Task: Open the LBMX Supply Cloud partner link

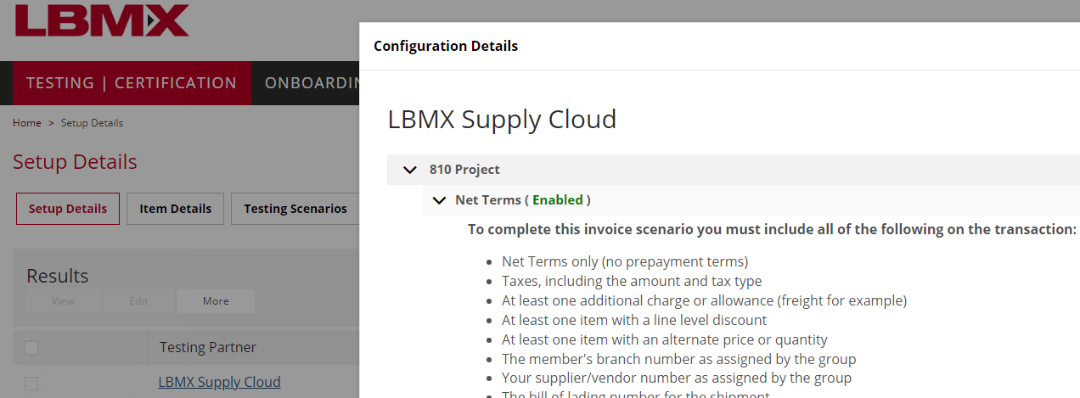Action: pos(219,382)
